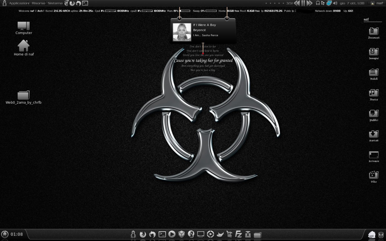This screenshot has height=241, width=386.
Task: Click the 'I Am... Sasha Fierce' album text
Action: click(206, 35)
